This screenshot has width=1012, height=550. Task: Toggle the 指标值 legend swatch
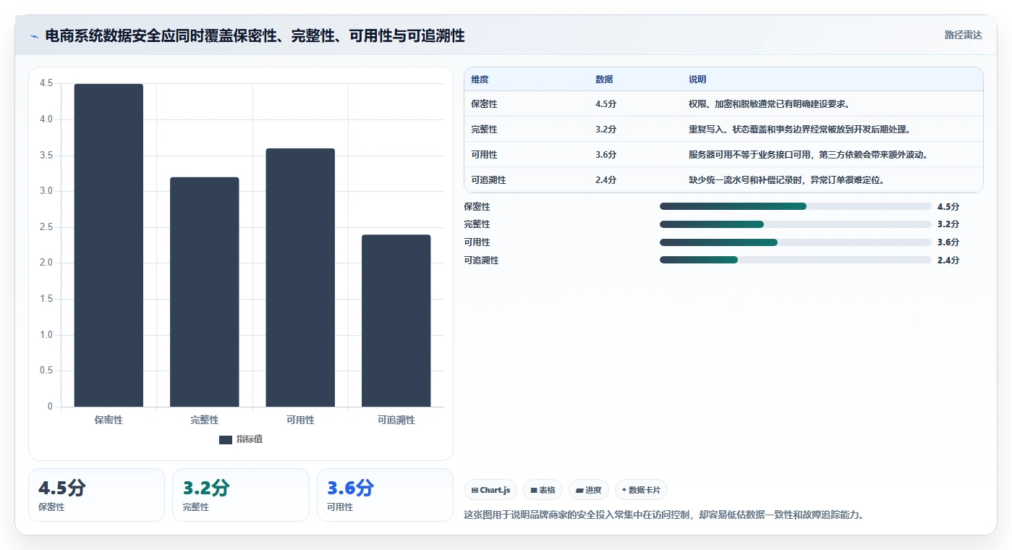click(x=226, y=440)
